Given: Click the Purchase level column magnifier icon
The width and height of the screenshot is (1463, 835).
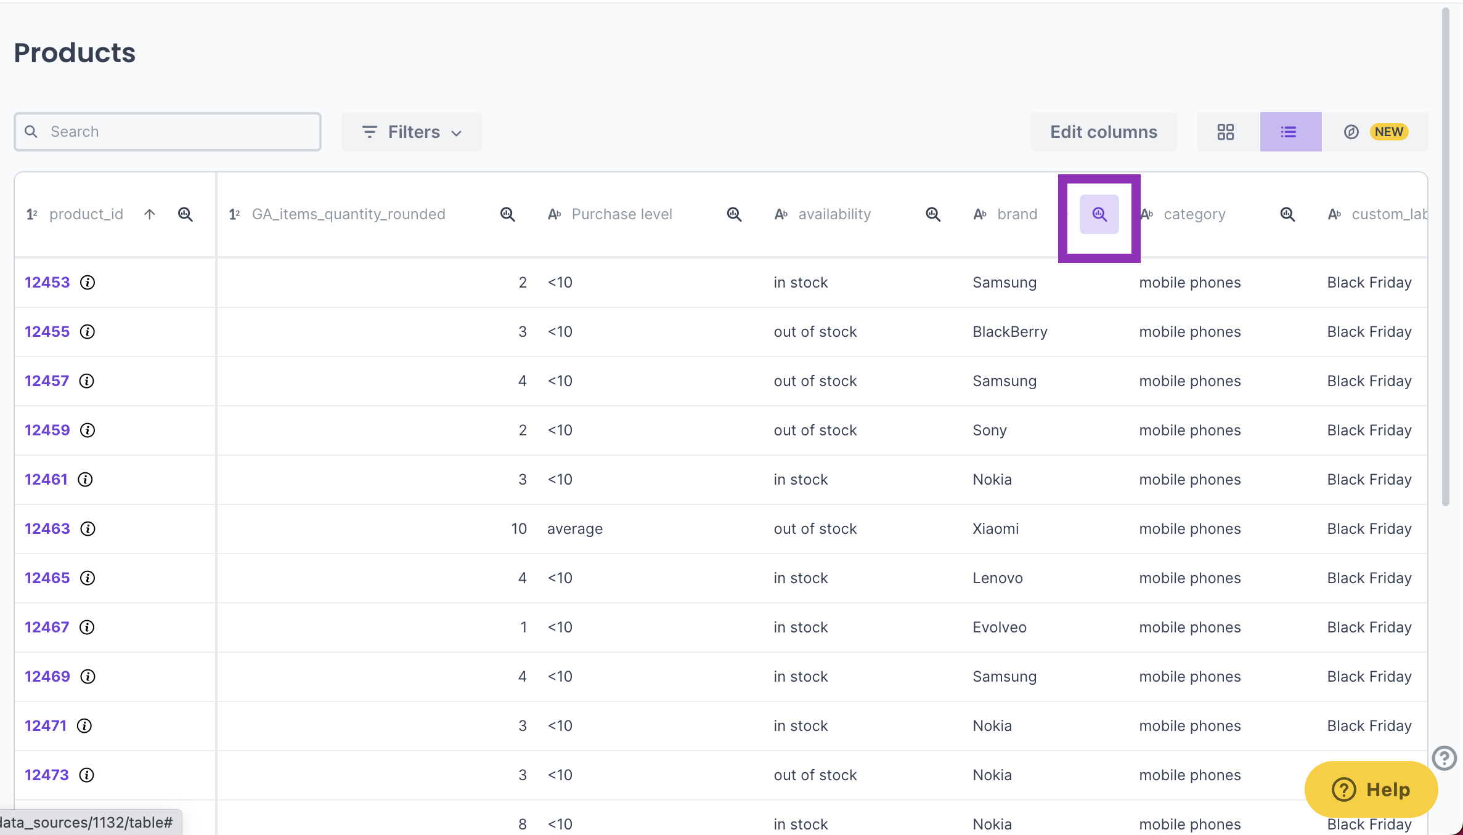Looking at the screenshot, I should coord(734,214).
